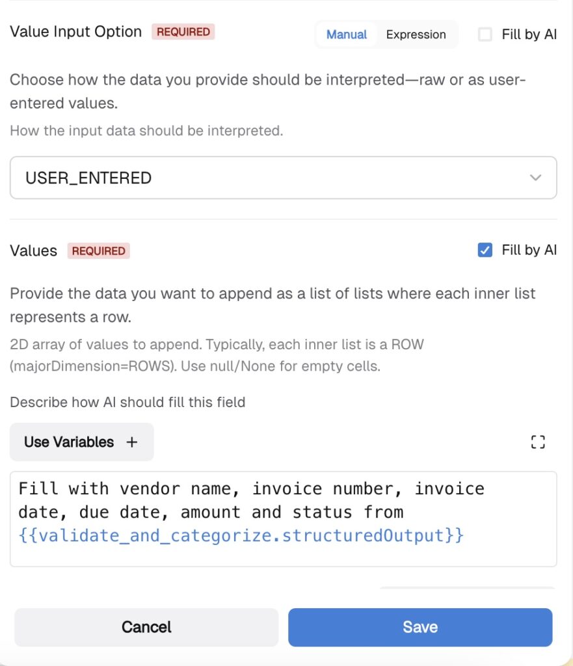Click the Value Input Option field title

[x=75, y=32]
